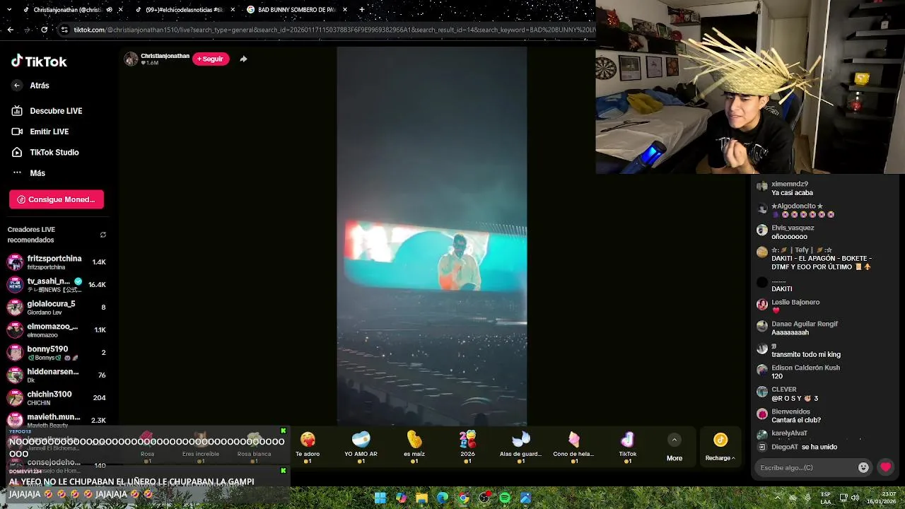The image size is (905, 509).
Task: Send the TikTok gift
Action: [627, 447]
